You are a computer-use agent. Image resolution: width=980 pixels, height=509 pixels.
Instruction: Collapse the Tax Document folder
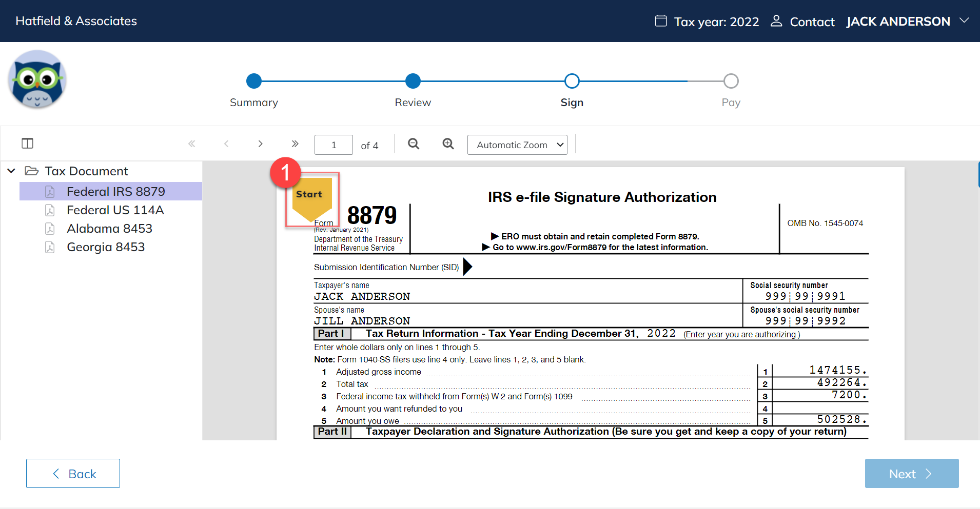coord(11,171)
